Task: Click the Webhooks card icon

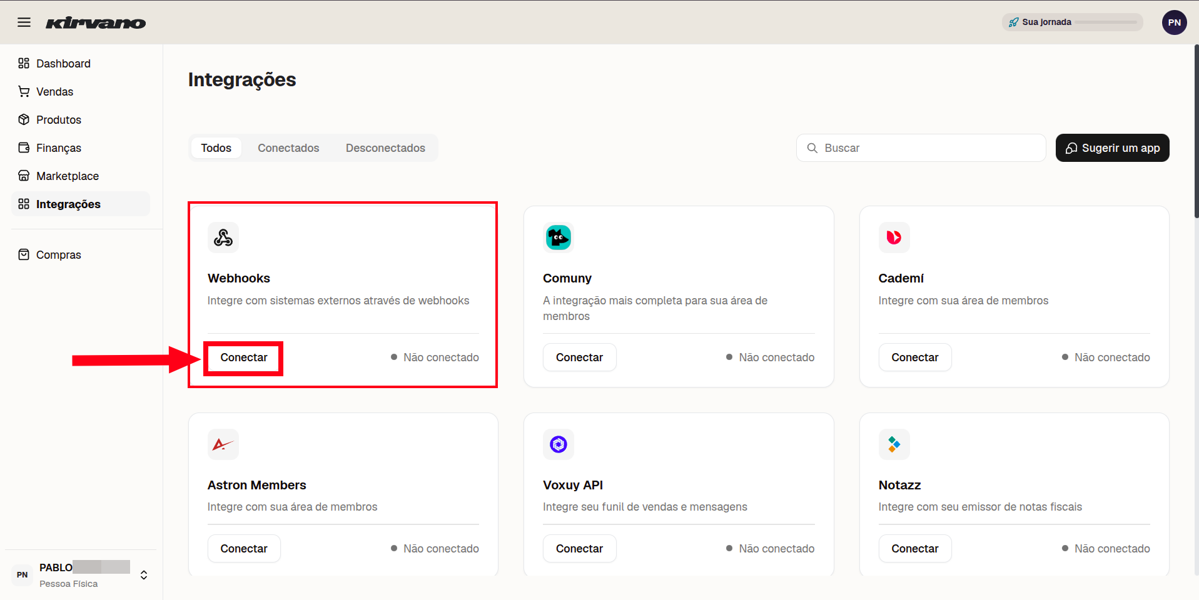Action: pos(223,237)
